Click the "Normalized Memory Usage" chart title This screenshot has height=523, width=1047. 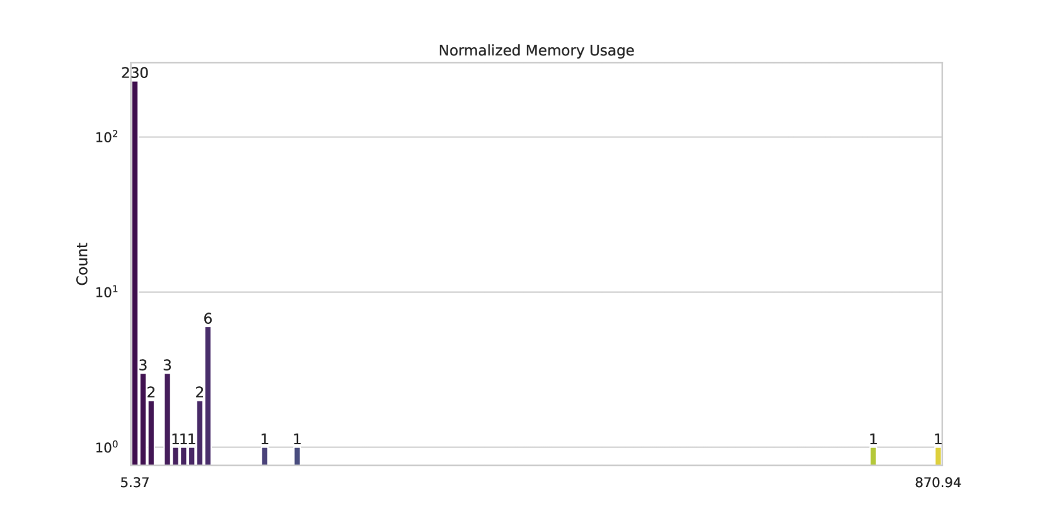(536, 50)
